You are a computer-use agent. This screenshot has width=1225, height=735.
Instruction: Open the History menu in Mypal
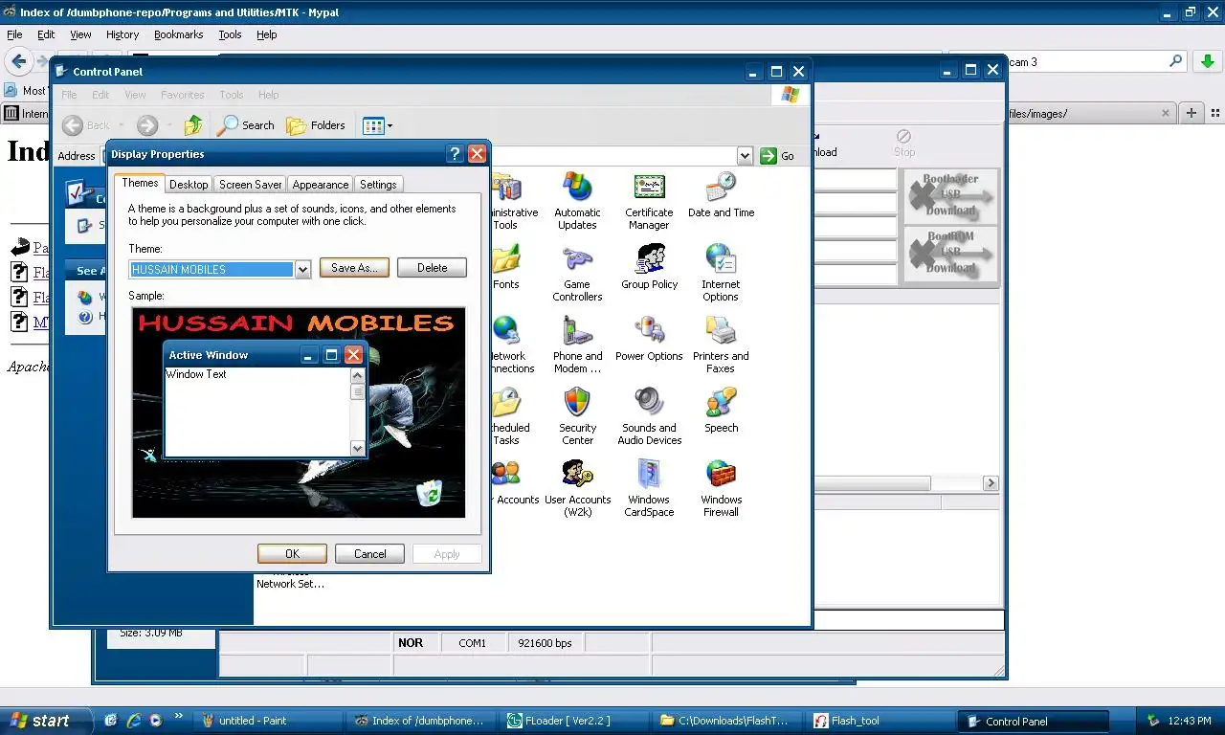click(122, 34)
